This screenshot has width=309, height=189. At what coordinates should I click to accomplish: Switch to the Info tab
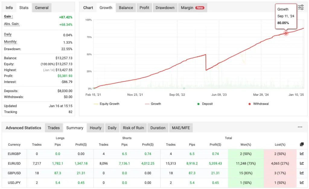click(9, 8)
